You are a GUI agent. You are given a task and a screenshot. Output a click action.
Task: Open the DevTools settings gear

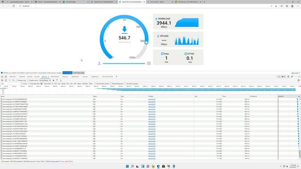click(x=288, y=77)
